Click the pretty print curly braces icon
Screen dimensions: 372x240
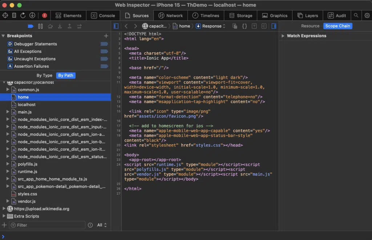click(244, 26)
